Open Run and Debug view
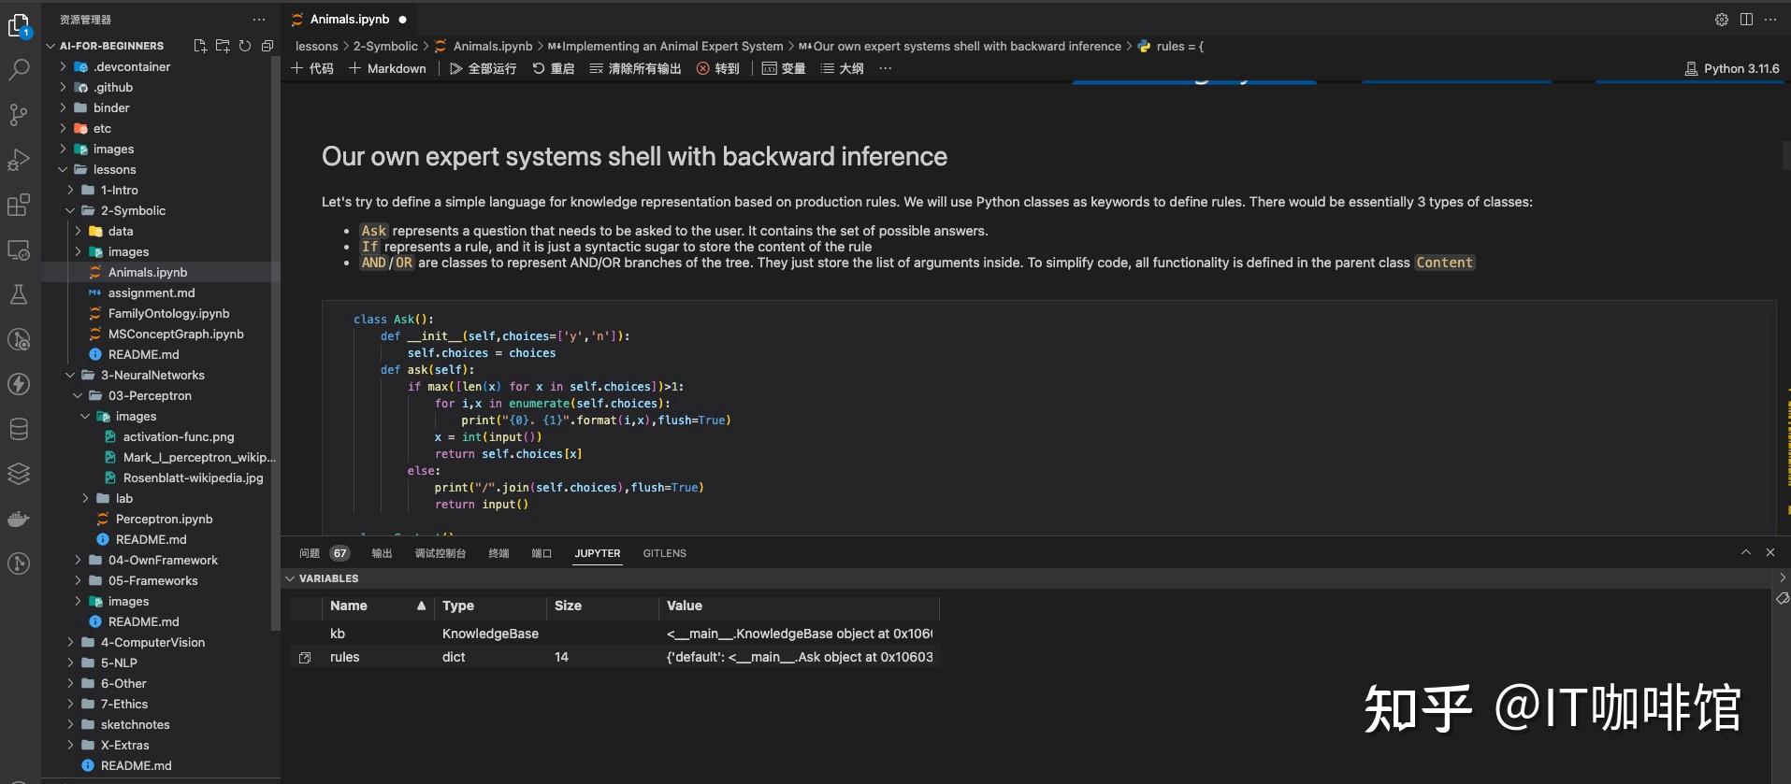The width and height of the screenshot is (1791, 784). pos(19,160)
